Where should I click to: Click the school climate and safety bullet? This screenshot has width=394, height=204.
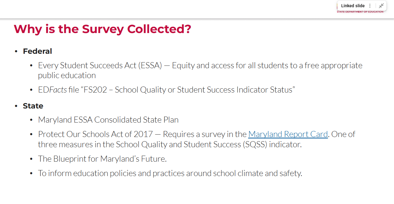pyautogui.click(x=170, y=173)
